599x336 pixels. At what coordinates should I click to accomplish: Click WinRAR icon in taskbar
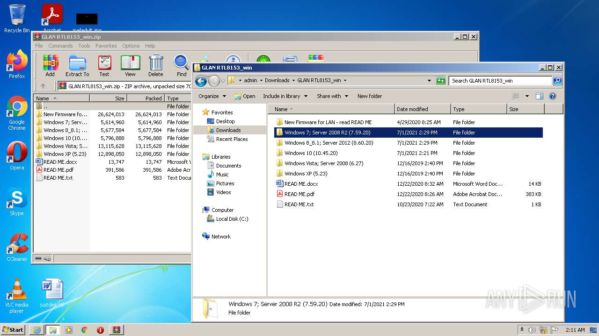point(116,330)
